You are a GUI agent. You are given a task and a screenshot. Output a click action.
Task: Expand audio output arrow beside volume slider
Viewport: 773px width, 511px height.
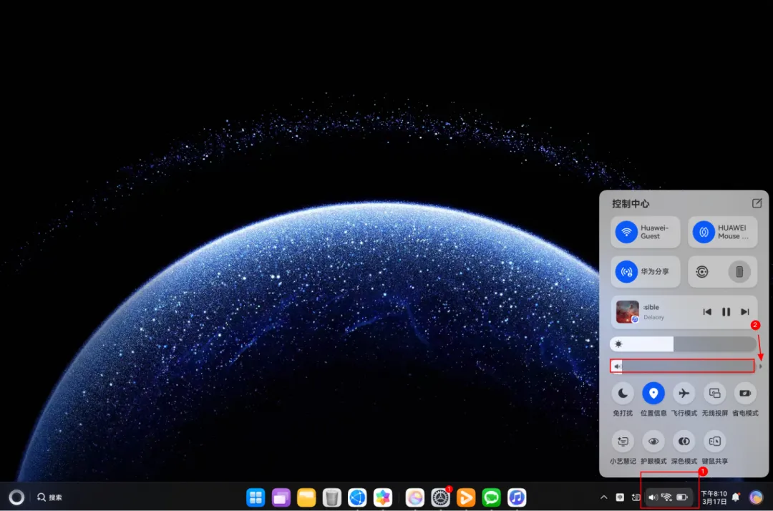(x=761, y=366)
